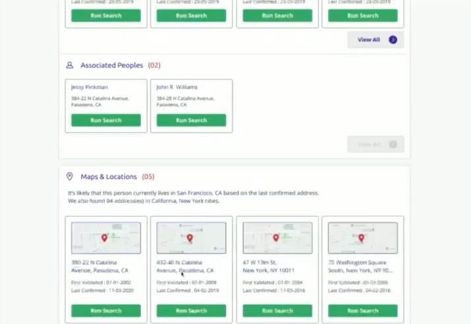The width and height of the screenshot is (471, 324).
Task: Click red map pin on the 47 W 13th St map
Action: [x=276, y=238]
